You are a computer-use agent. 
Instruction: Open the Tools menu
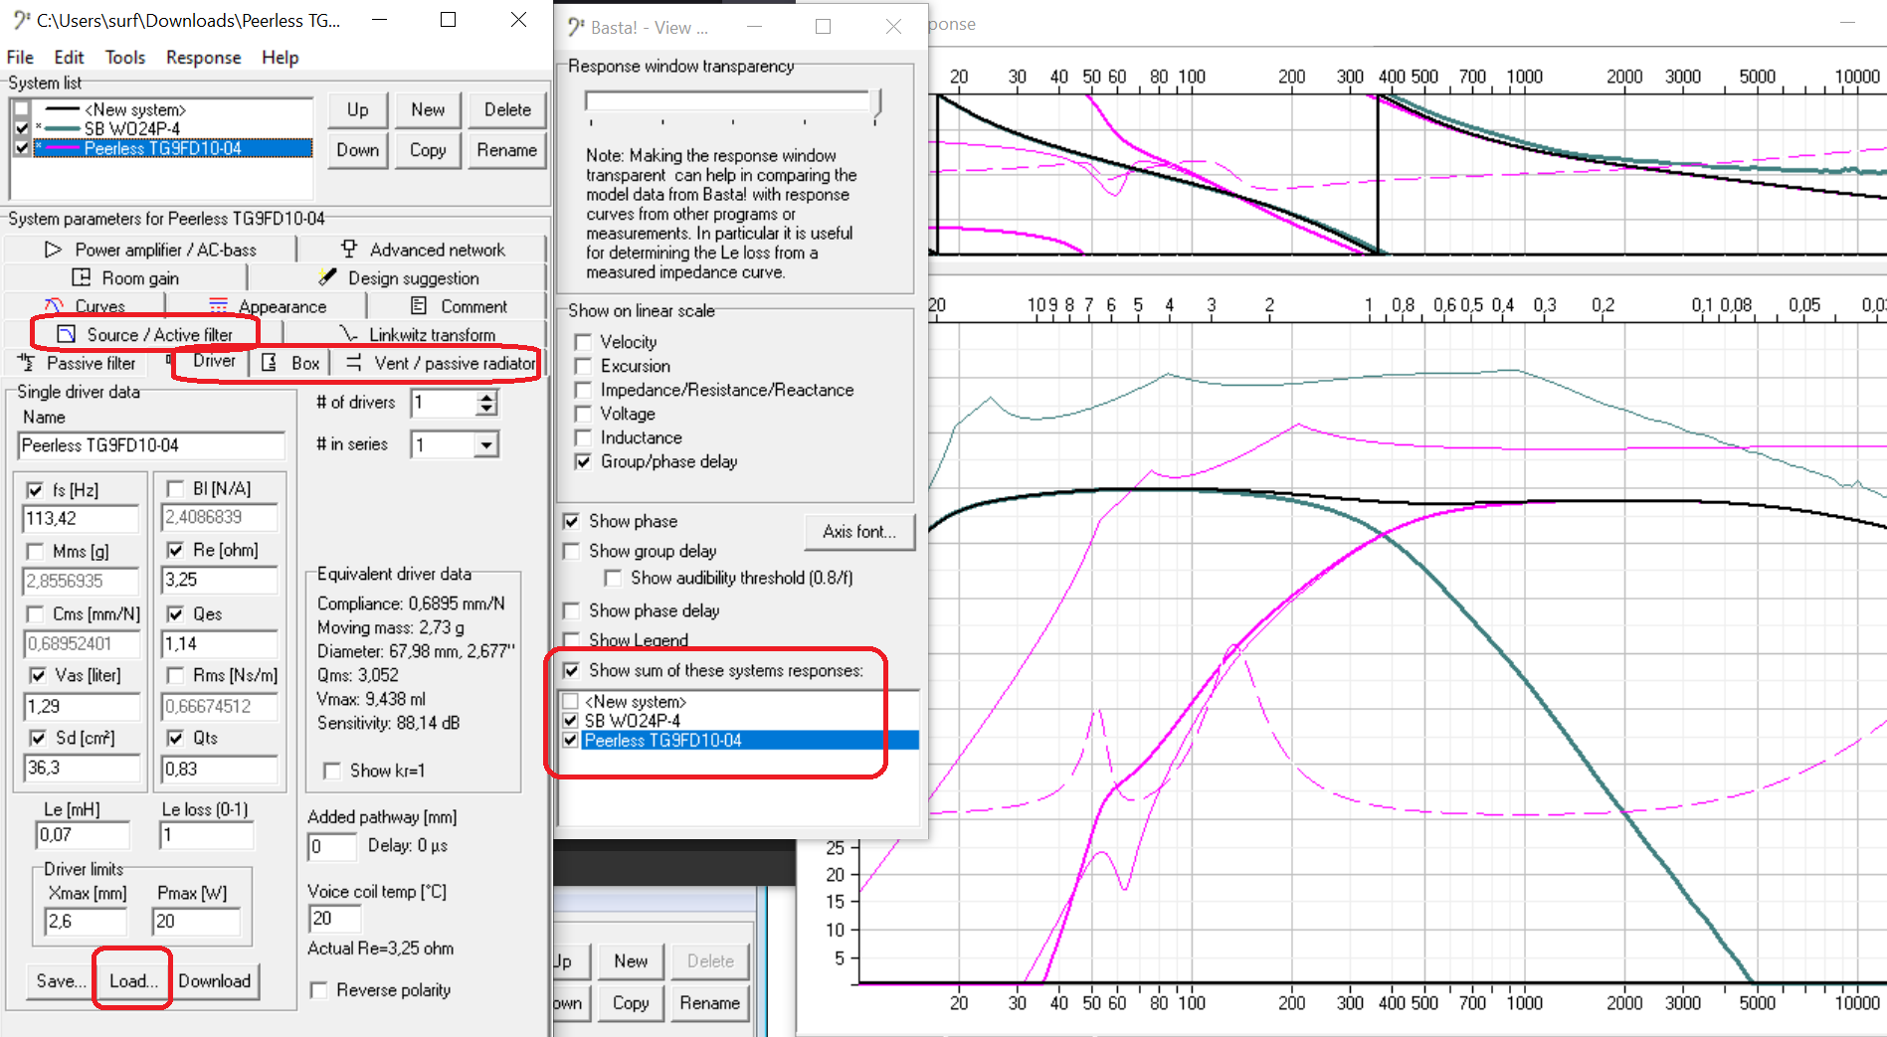[125, 58]
